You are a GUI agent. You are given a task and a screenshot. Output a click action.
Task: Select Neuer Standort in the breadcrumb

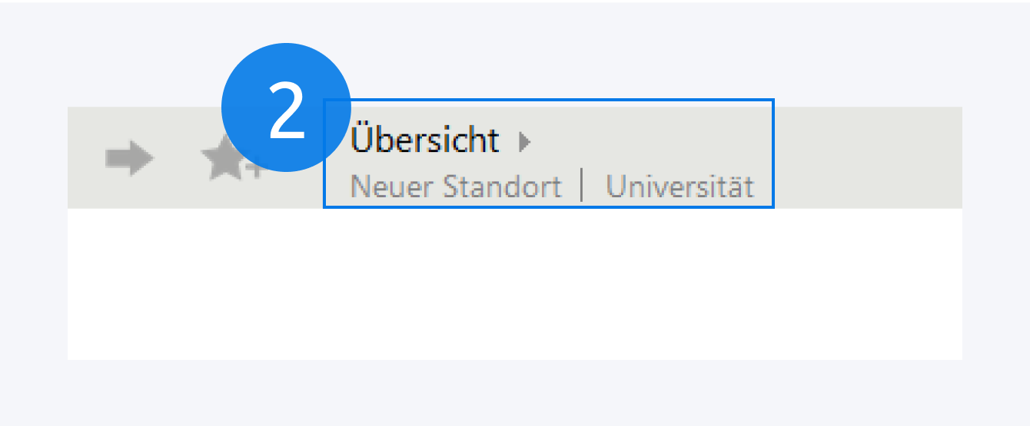(456, 187)
